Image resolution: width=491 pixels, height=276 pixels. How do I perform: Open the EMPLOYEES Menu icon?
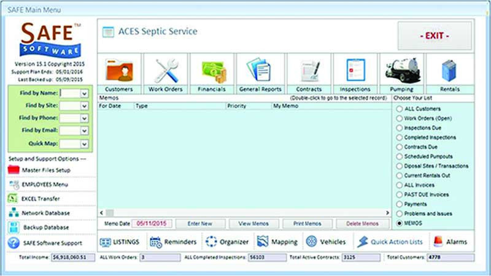point(14,185)
